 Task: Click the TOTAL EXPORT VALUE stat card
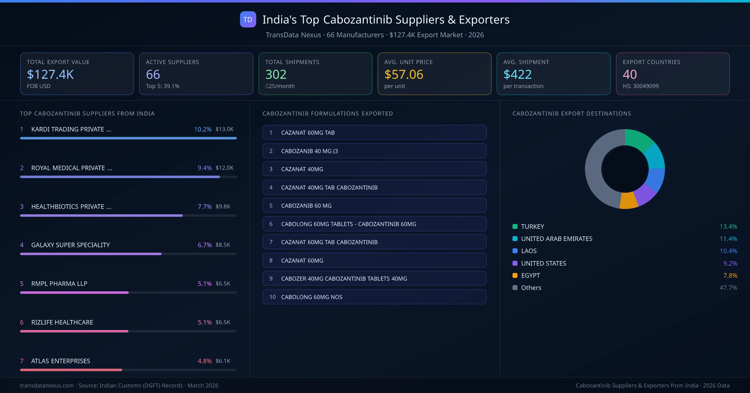pos(77,74)
